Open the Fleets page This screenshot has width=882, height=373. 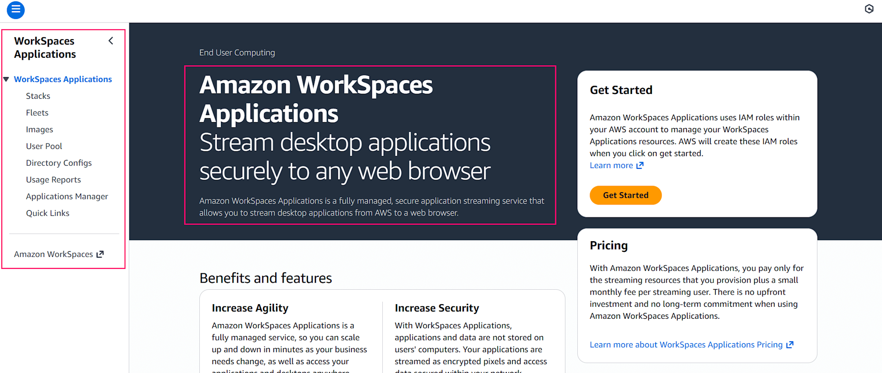click(x=37, y=112)
